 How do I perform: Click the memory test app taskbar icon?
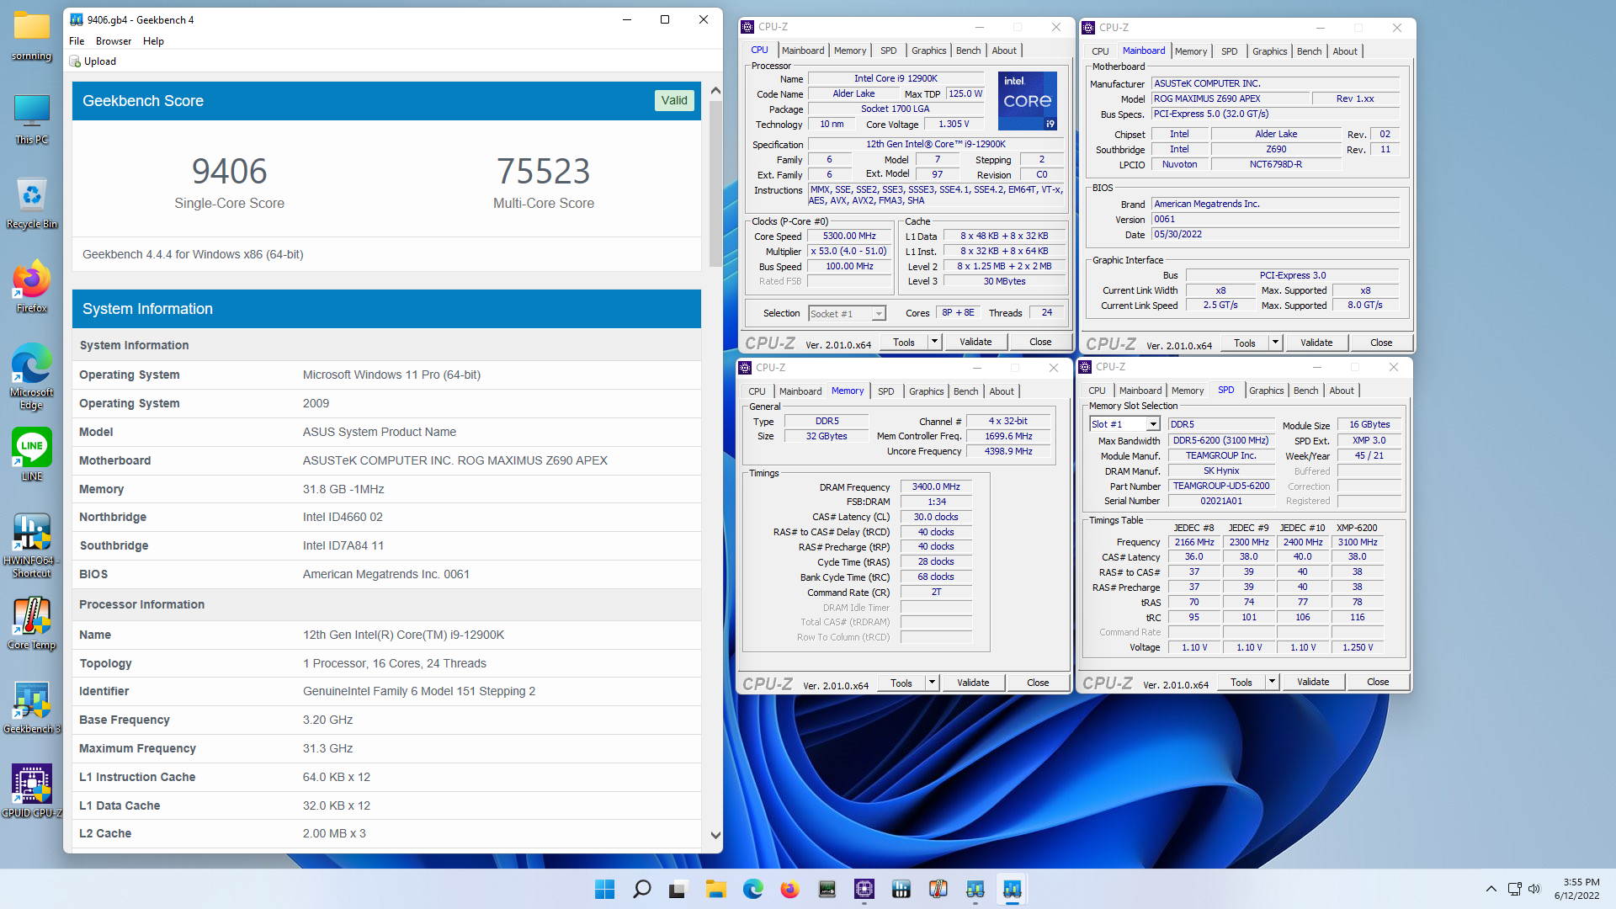(827, 889)
